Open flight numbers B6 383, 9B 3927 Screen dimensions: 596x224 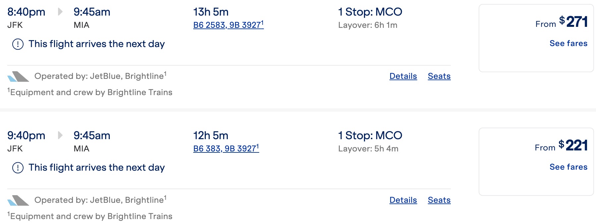pyautogui.click(x=226, y=148)
